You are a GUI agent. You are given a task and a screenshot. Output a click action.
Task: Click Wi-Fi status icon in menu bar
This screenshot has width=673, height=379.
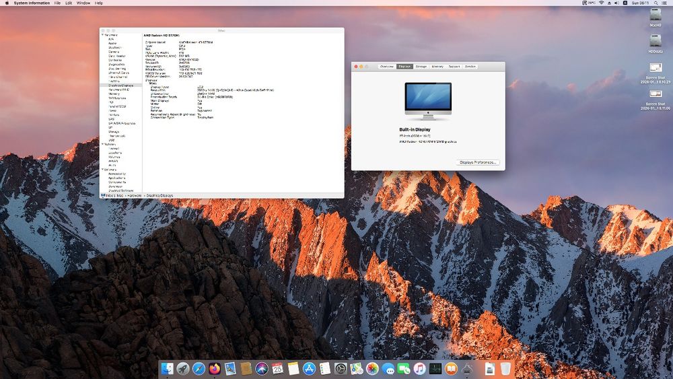tap(601, 3)
